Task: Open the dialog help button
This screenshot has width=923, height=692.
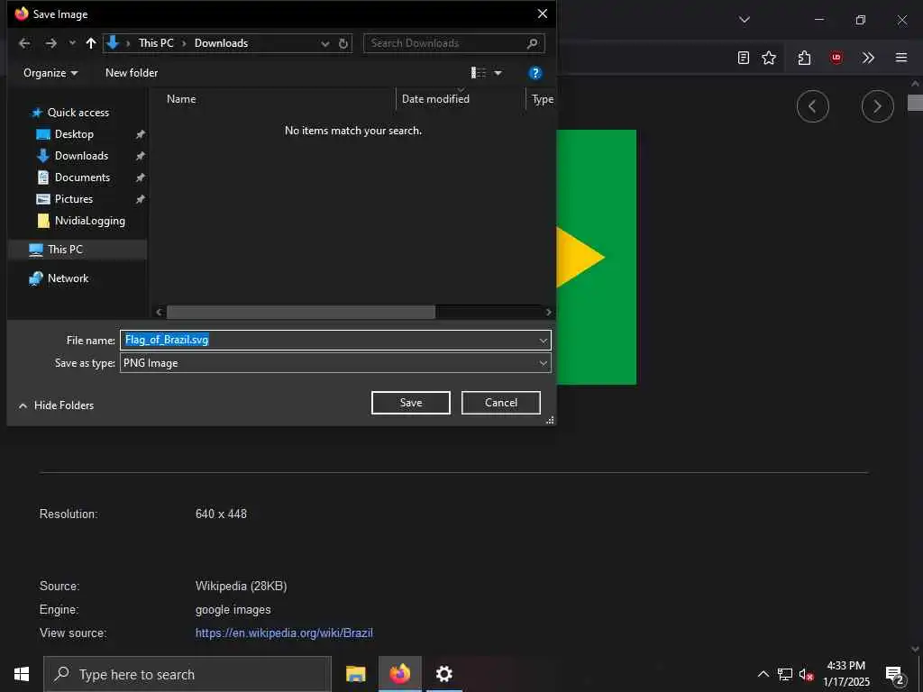Action: [x=535, y=73]
